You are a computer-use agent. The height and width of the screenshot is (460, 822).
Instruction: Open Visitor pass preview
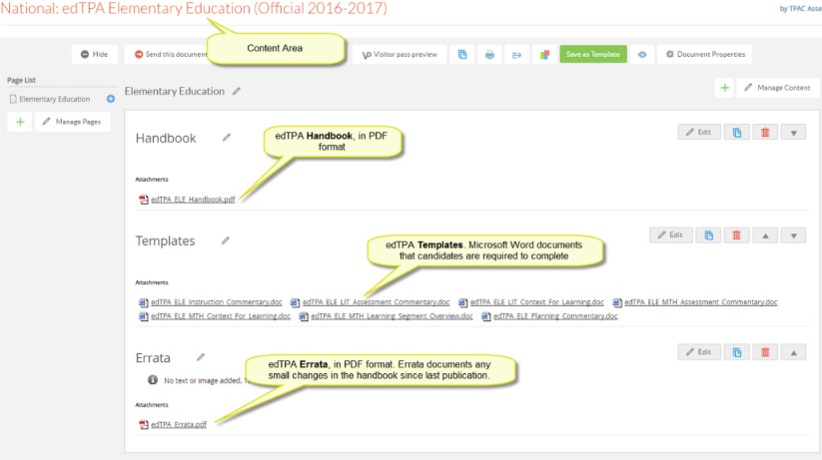pyautogui.click(x=400, y=54)
